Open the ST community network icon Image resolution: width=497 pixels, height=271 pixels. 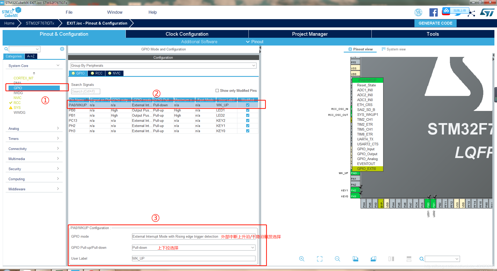click(x=472, y=13)
